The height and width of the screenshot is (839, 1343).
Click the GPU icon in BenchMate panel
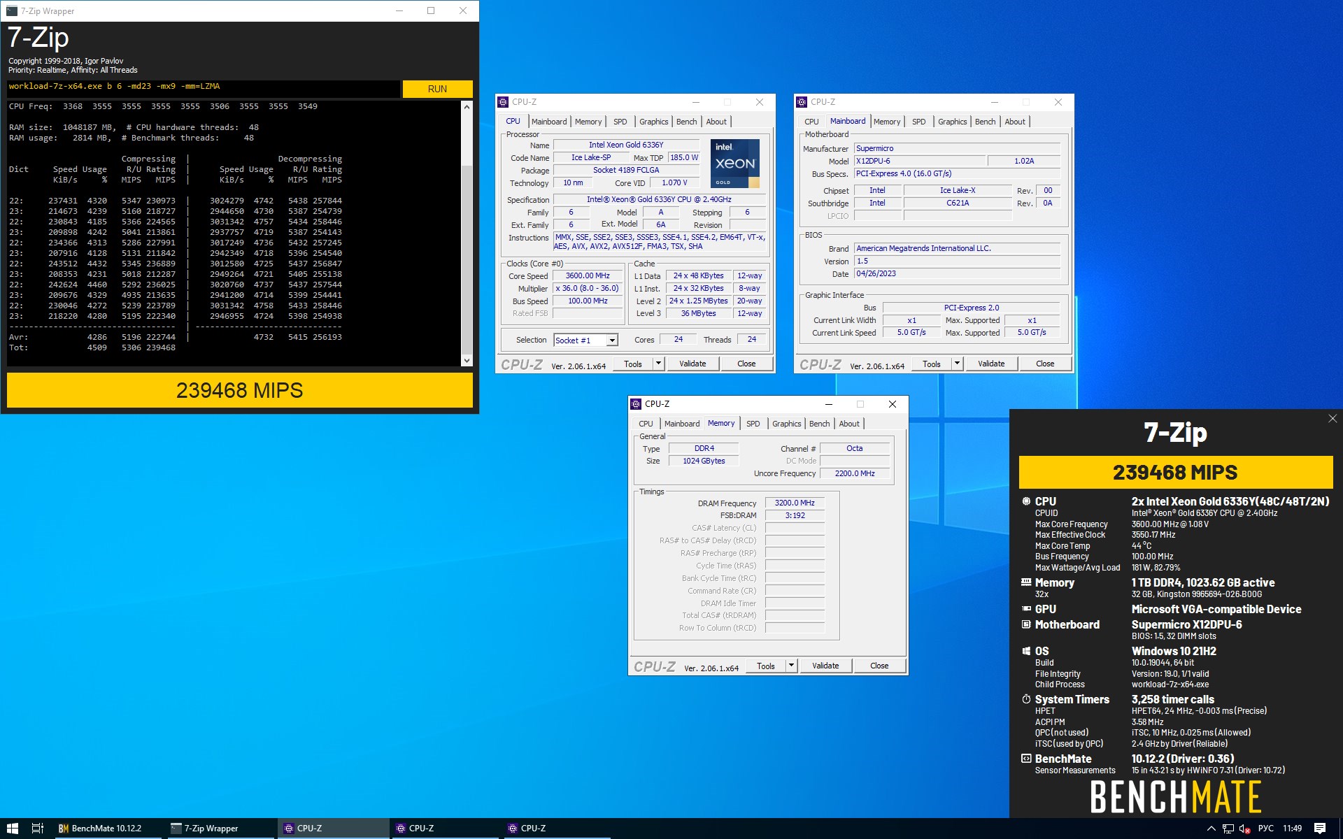coord(1026,609)
